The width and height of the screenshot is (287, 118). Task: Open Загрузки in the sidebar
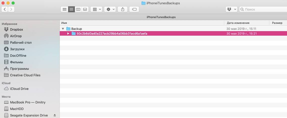click(17, 49)
